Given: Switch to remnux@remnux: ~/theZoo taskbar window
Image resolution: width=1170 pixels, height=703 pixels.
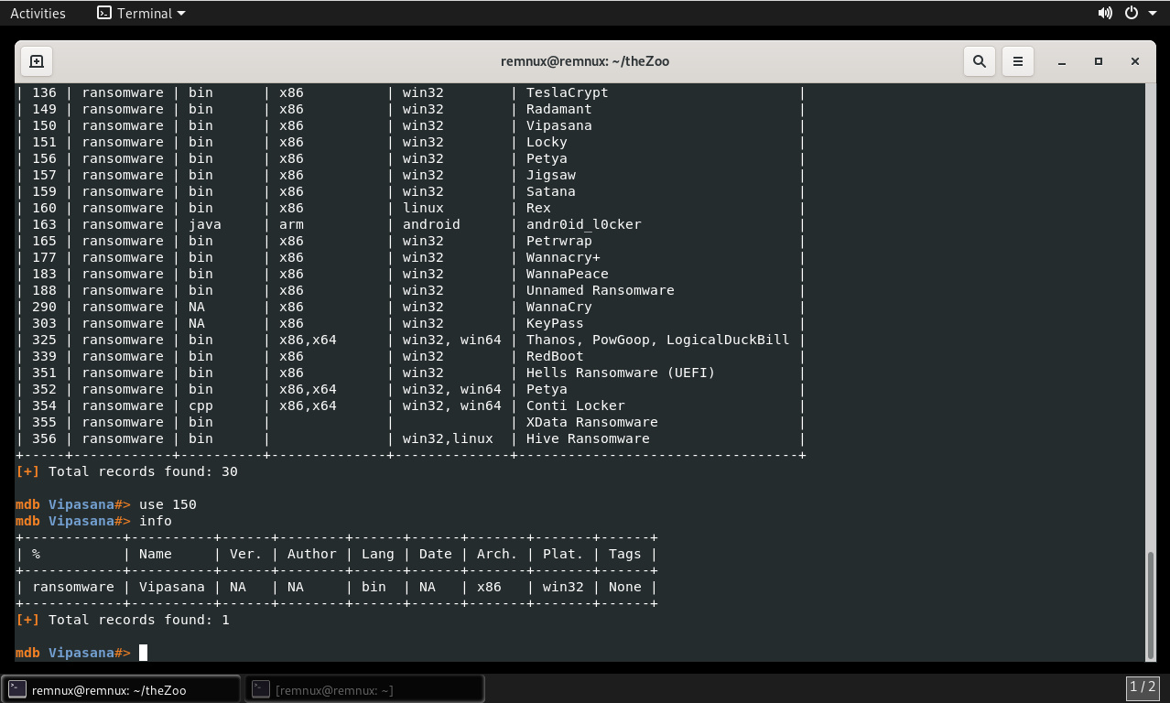Looking at the screenshot, I should (x=121, y=689).
